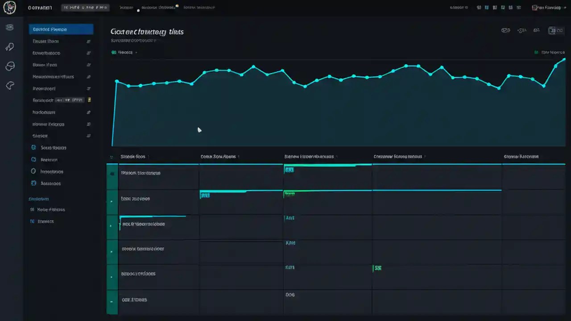Expand the profile menu chevron at top right
This screenshot has width=571, height=321.
point(565,8)
